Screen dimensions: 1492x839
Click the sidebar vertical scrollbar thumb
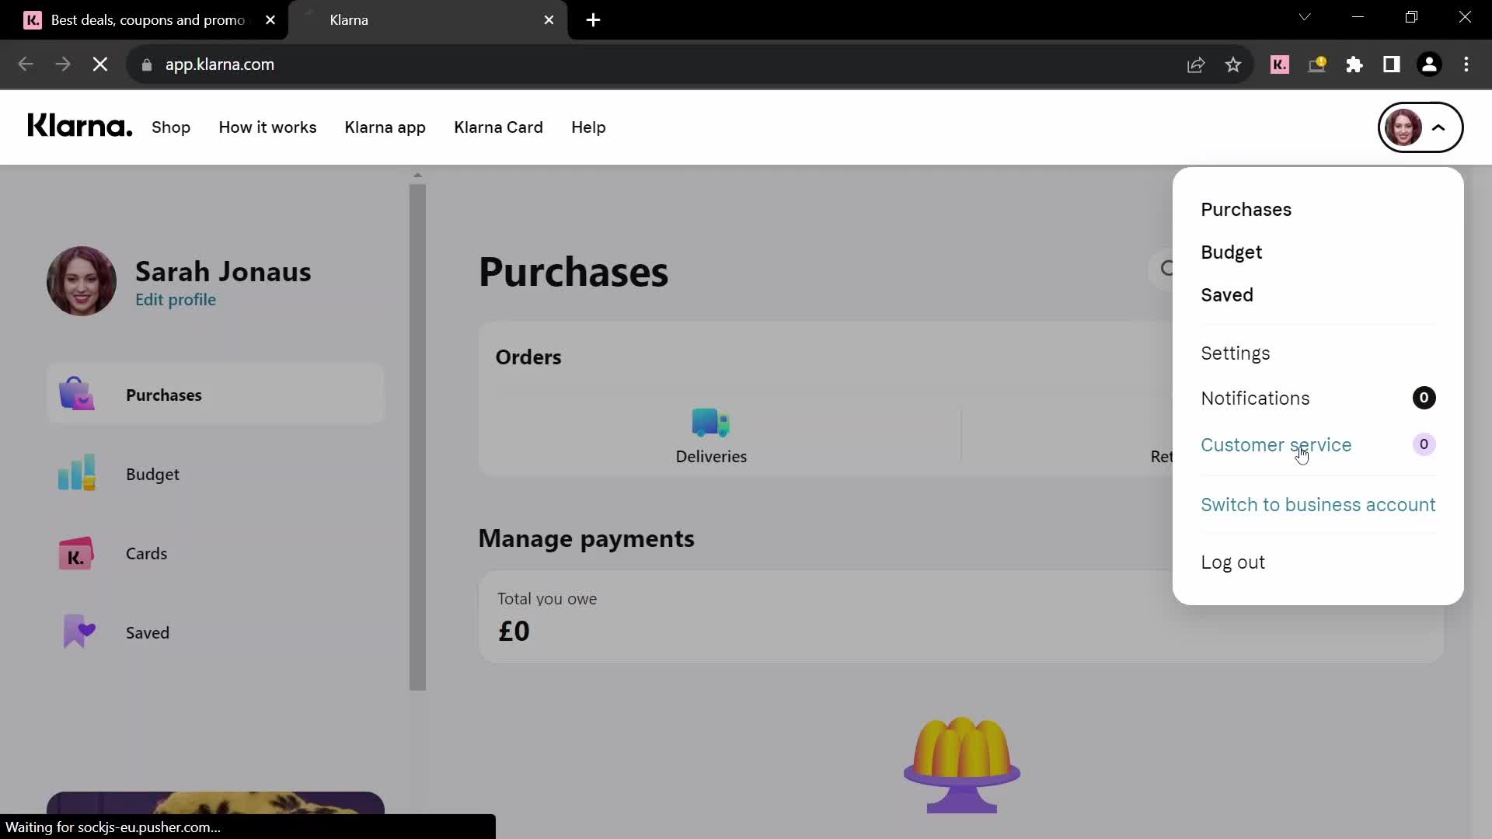(x=417, y=437)
